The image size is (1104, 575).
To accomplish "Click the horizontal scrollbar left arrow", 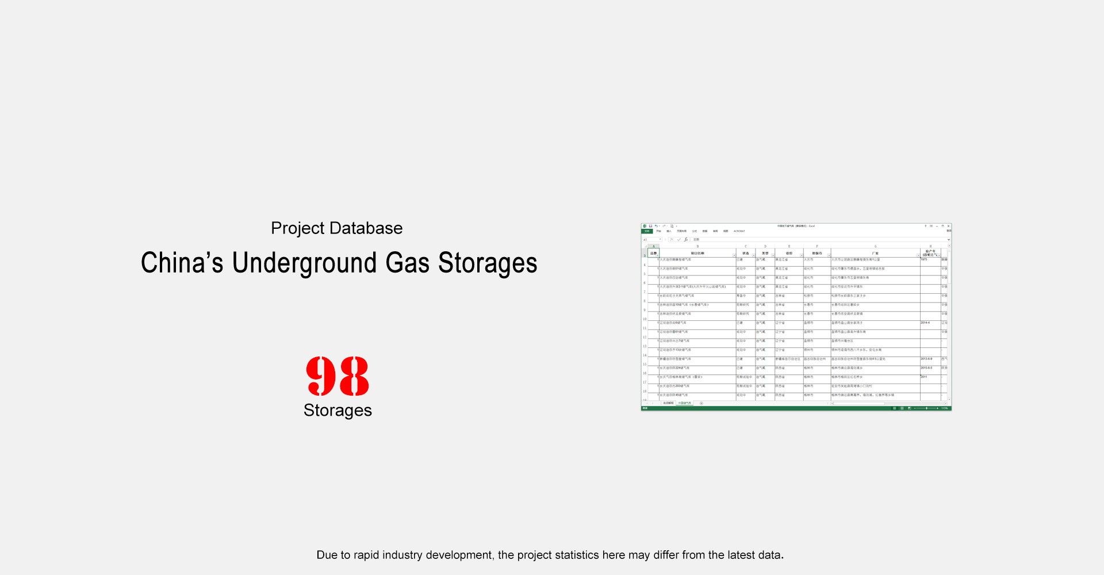I will click(x=831, y=403).
